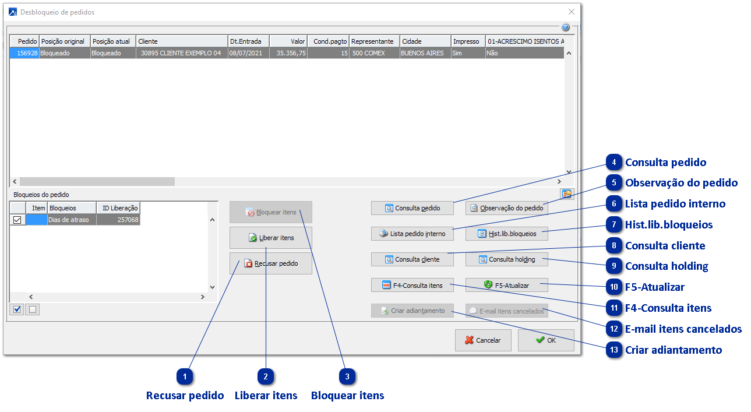Sort by the Pedido column header
The height and width of the screenshot is (412, 751).
click(24, 41)
